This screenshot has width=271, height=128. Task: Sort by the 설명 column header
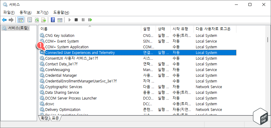148,29
